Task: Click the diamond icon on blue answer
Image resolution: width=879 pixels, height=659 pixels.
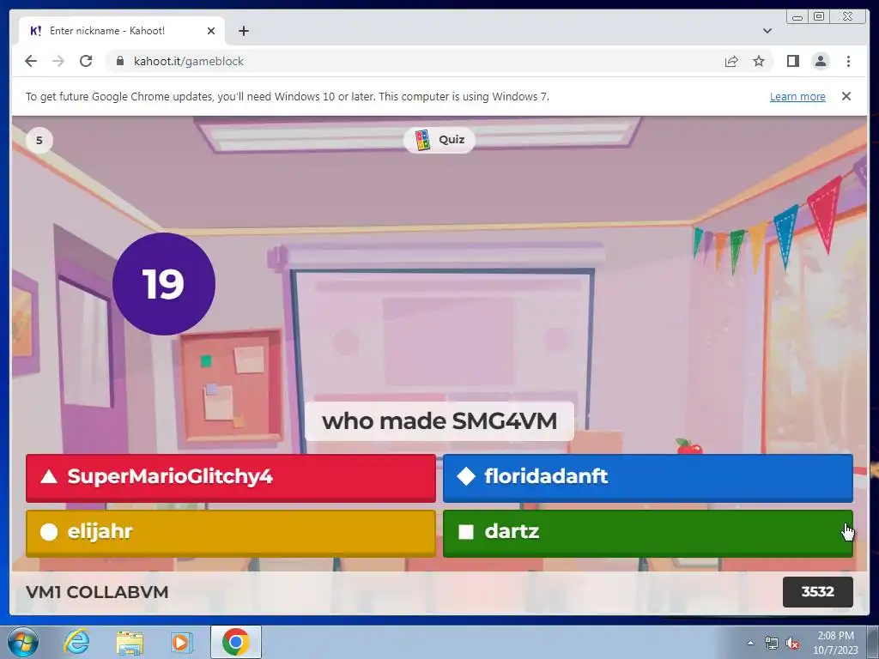Action: [466, 476]
